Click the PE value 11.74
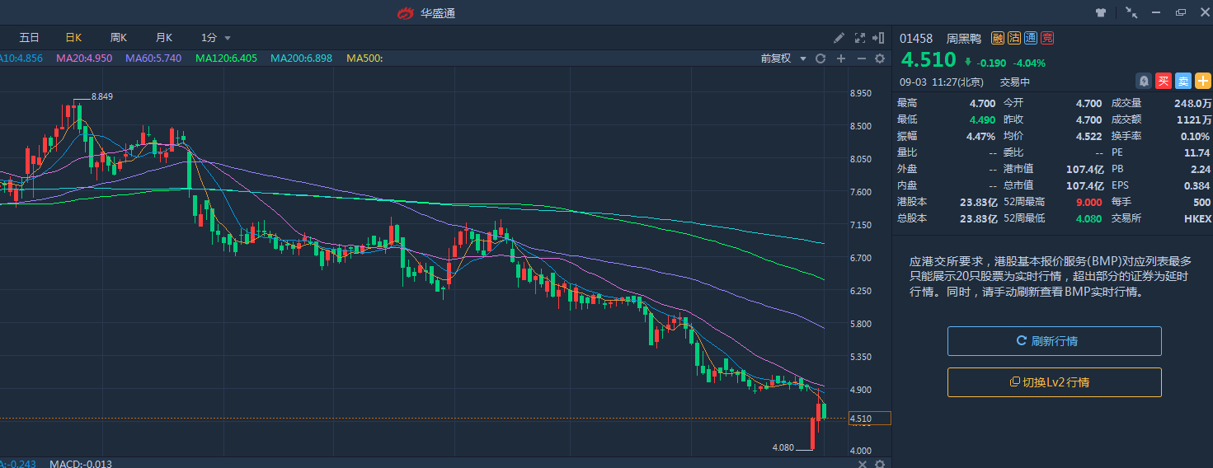This screenshot has width=1213, height=468. 1197,152
